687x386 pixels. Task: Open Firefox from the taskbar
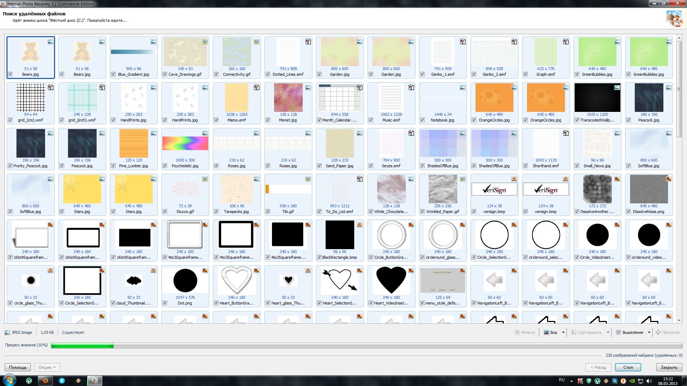[x=45, y=381]
